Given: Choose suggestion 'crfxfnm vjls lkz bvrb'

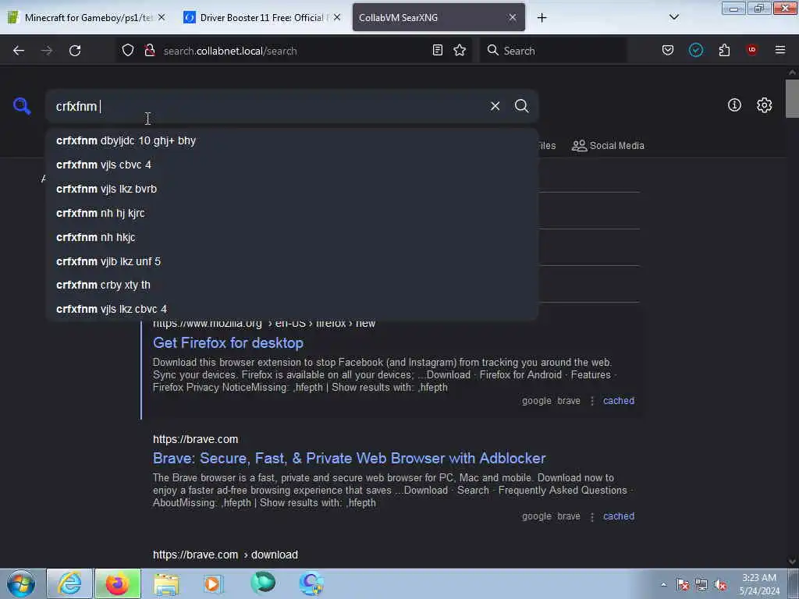Looking at the screenshot, I should [x=292, y=189].
